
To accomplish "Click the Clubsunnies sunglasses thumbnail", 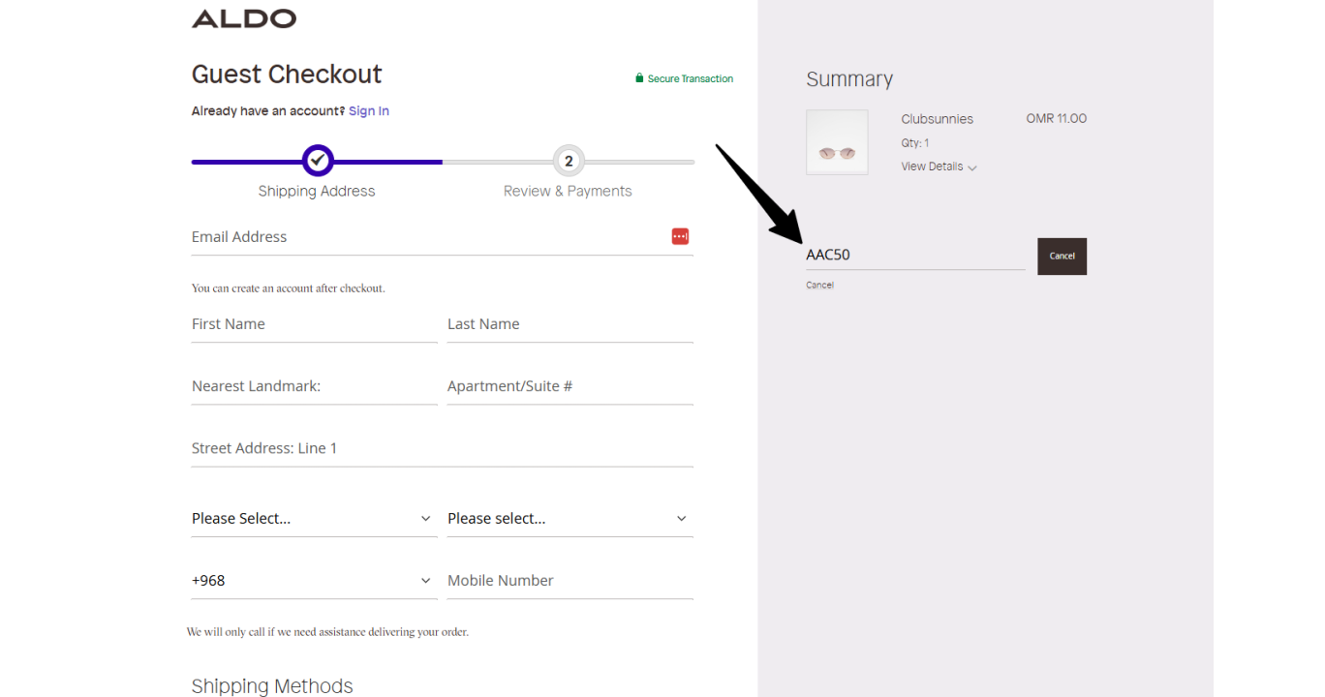I will [837, 142].
